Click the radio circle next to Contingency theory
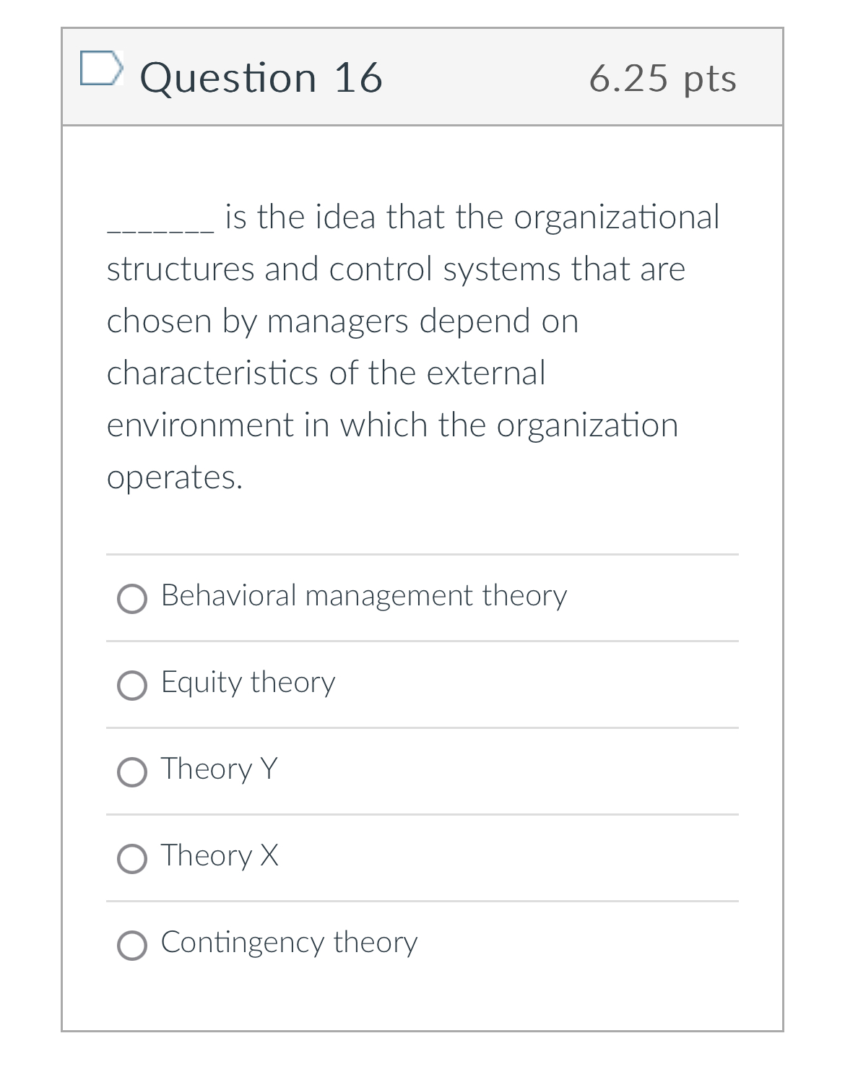 pyautogui.click(x=134, y=944)
